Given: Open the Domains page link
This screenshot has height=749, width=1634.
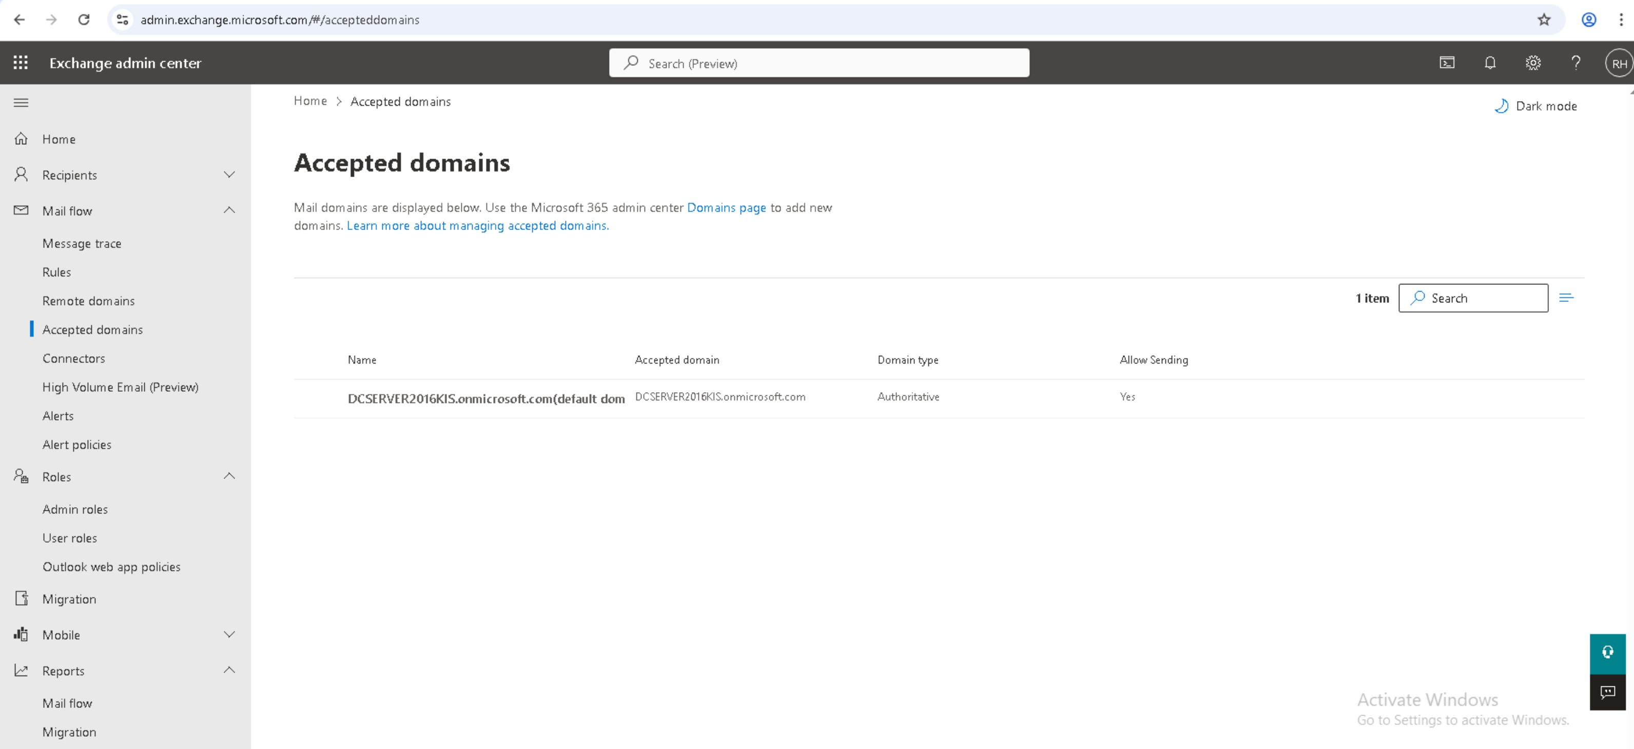Looking at the screenshot, I should pyautogui.click(x=726, y=207).
